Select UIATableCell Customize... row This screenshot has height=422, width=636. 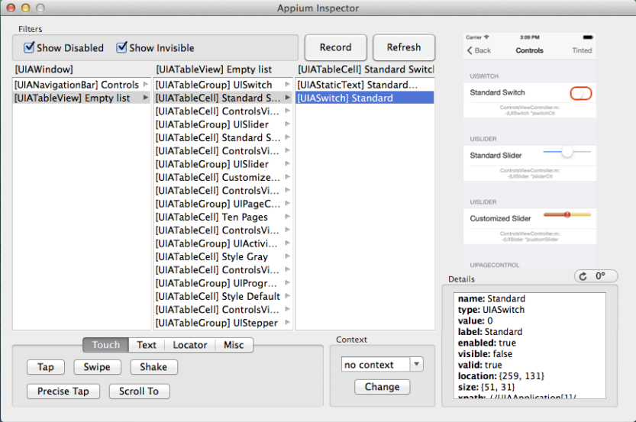[223, 178]
